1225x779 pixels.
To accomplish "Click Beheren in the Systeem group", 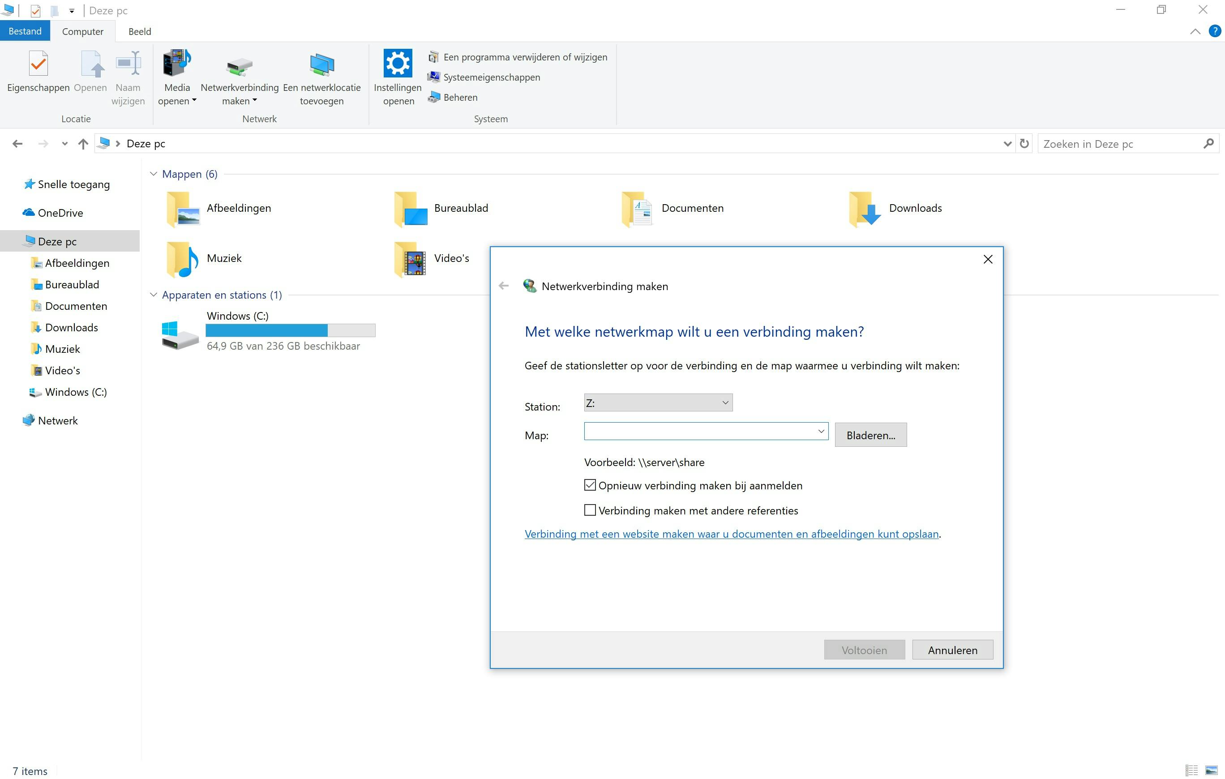I will pyautogui.click(x=460, y=97).
